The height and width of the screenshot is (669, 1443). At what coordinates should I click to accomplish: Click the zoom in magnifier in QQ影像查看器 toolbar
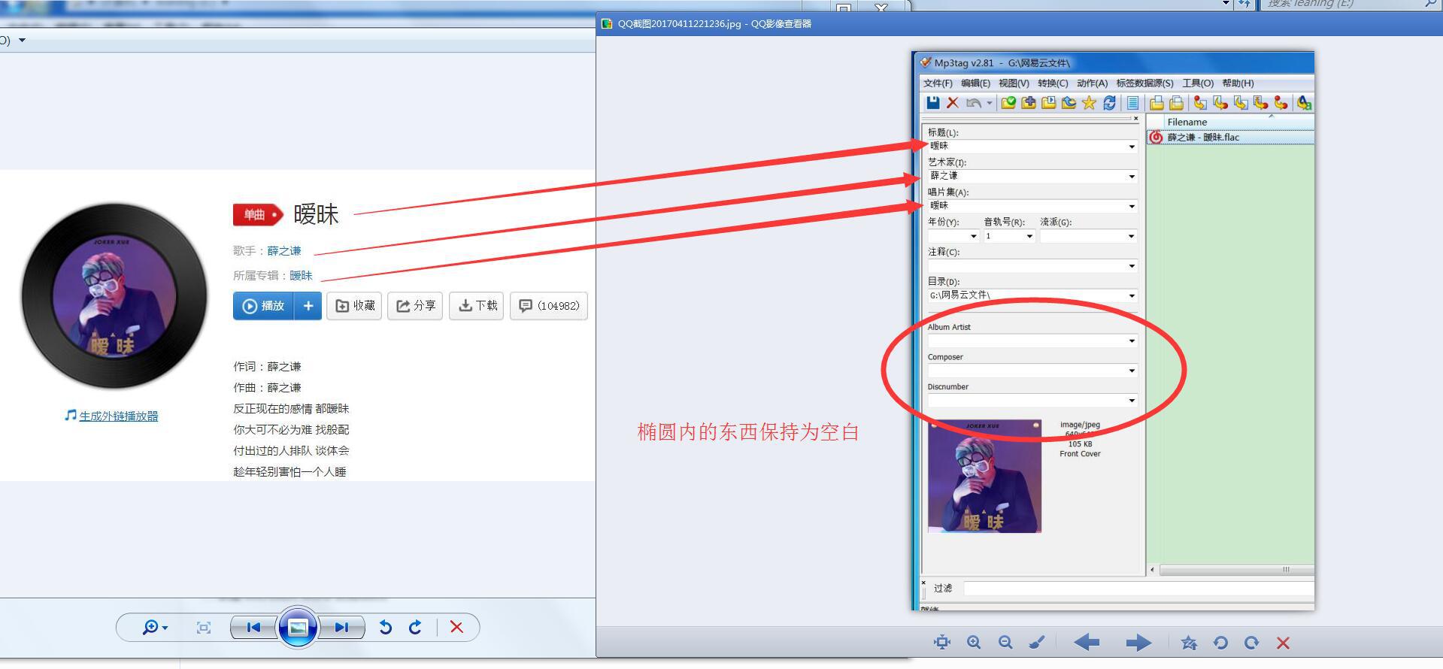pyautogui.click(x=974, y=642)
